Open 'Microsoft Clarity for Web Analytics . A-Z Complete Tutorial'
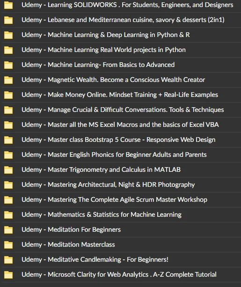This screenshot has width=241, height=287. pyautogui.click(x=132, y=275)
